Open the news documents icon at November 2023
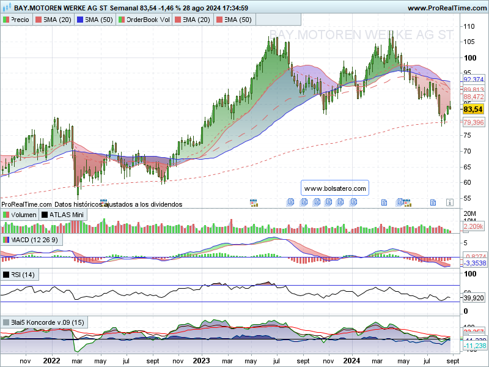489x367 pixels. pos(328,202)
